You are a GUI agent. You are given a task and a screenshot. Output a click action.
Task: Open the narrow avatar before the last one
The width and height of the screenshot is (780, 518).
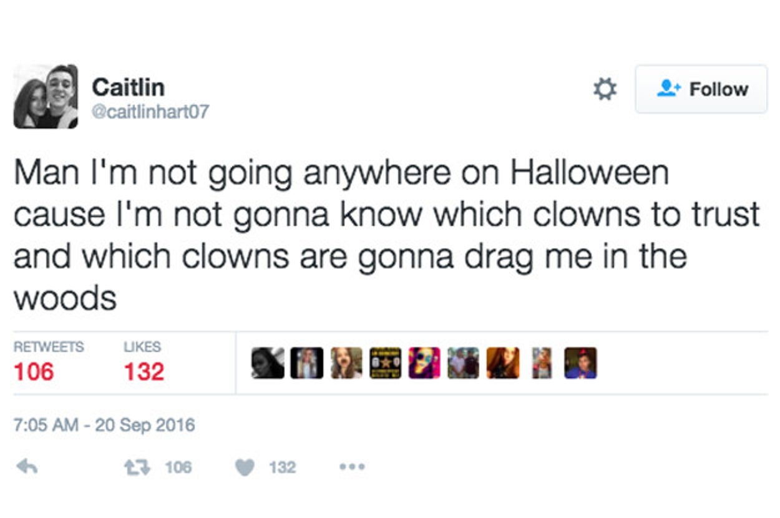point(542,363)
